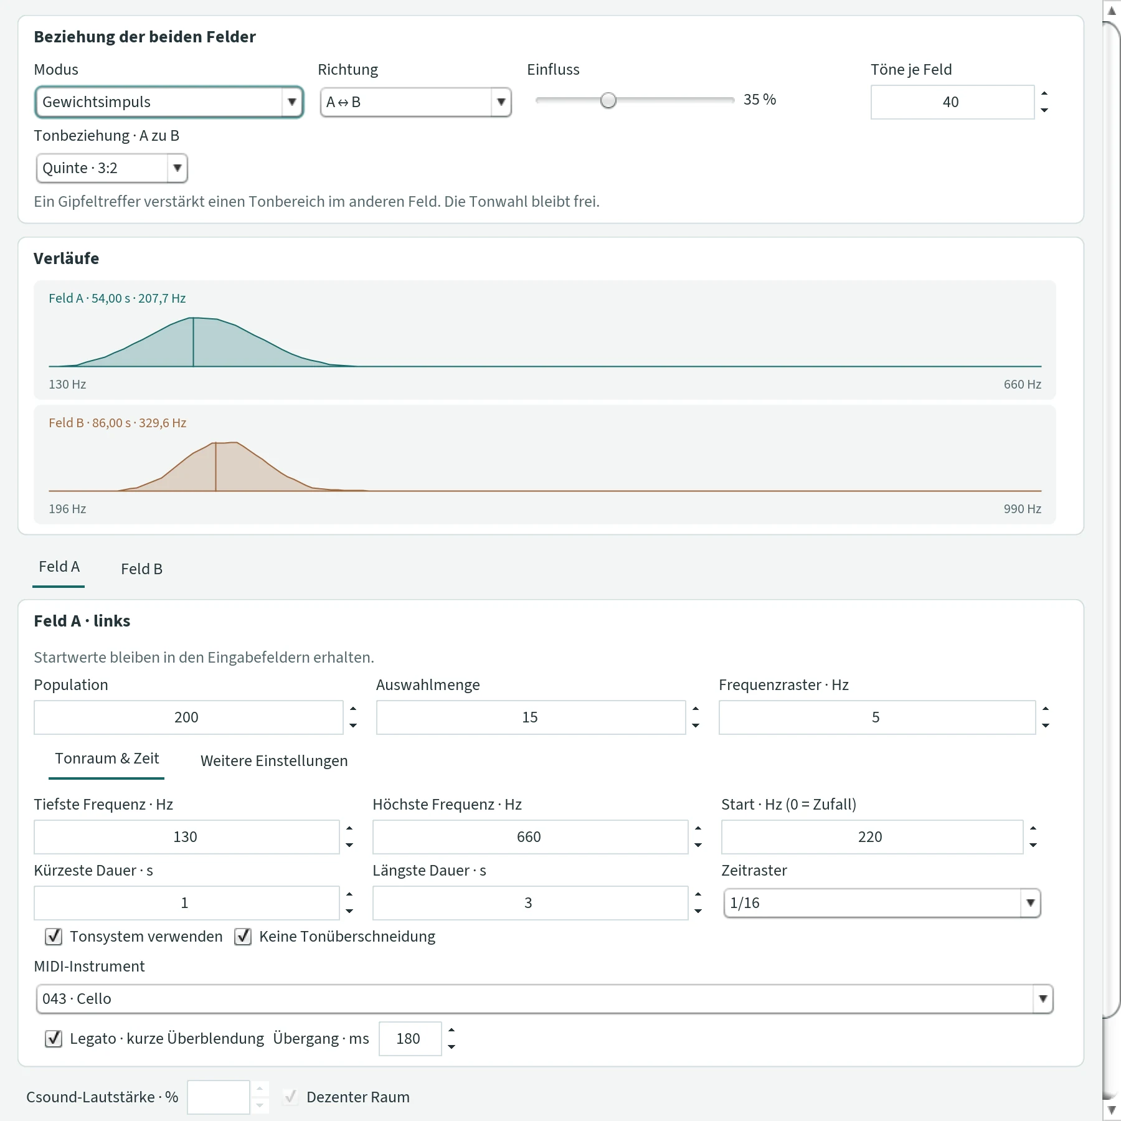The height and width of the screenshot is (1121, 1121).
Task: Toggle the Tonsystem verwenden checkbox
Action: (x=54, y=937)
